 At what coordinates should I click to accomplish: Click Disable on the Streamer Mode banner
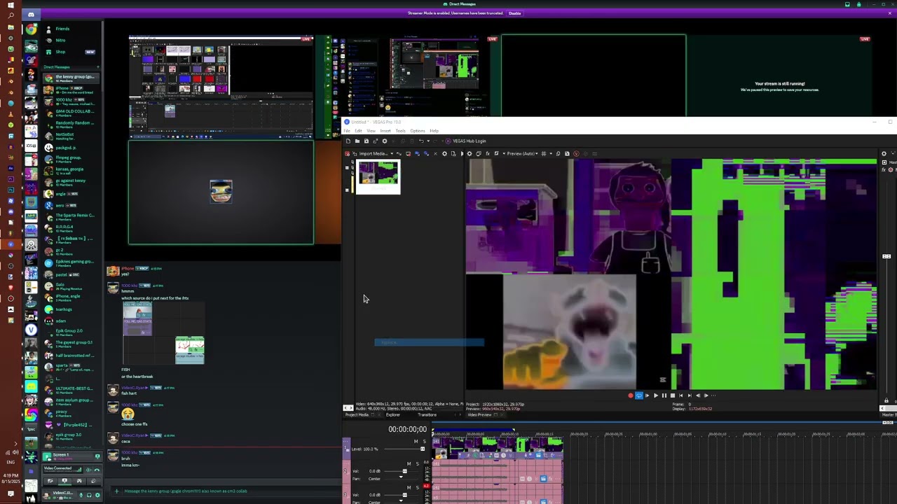514,13
